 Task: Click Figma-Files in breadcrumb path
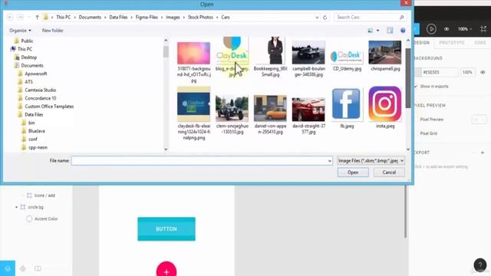click(x=147, y=17)
